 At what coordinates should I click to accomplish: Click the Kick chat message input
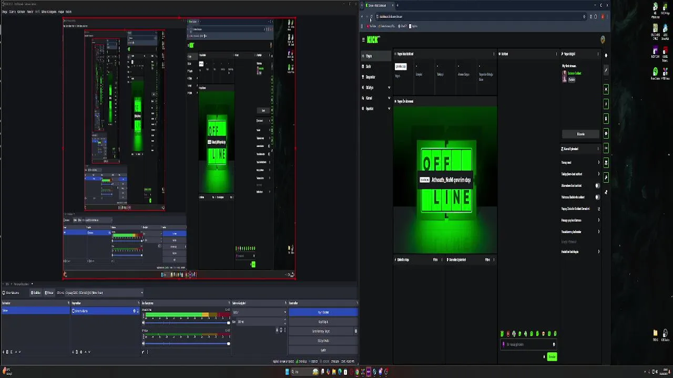[527, 344]
